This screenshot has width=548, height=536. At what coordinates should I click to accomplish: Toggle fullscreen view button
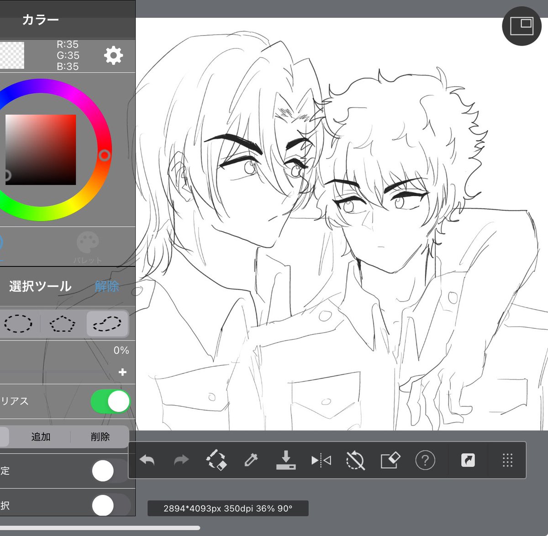point(522,26)
